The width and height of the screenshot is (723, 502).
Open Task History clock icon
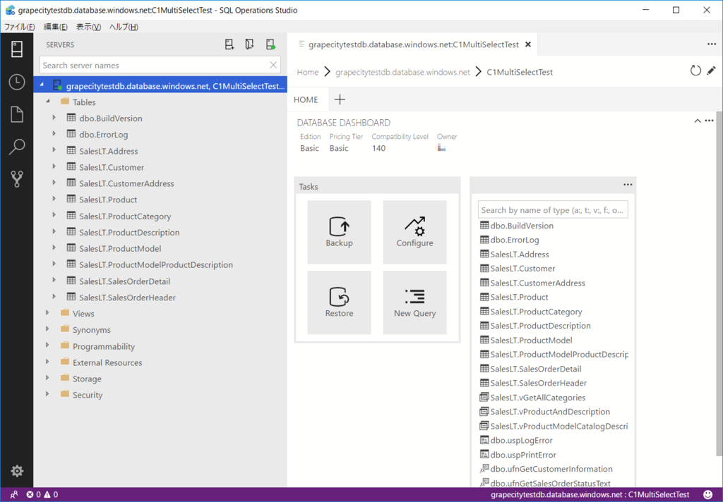pyautogui.click(x=17, y=82)
